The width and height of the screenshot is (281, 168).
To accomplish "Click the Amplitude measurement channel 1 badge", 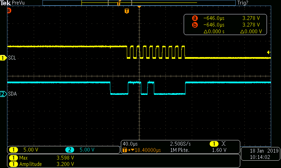I will tap(13, 164).
